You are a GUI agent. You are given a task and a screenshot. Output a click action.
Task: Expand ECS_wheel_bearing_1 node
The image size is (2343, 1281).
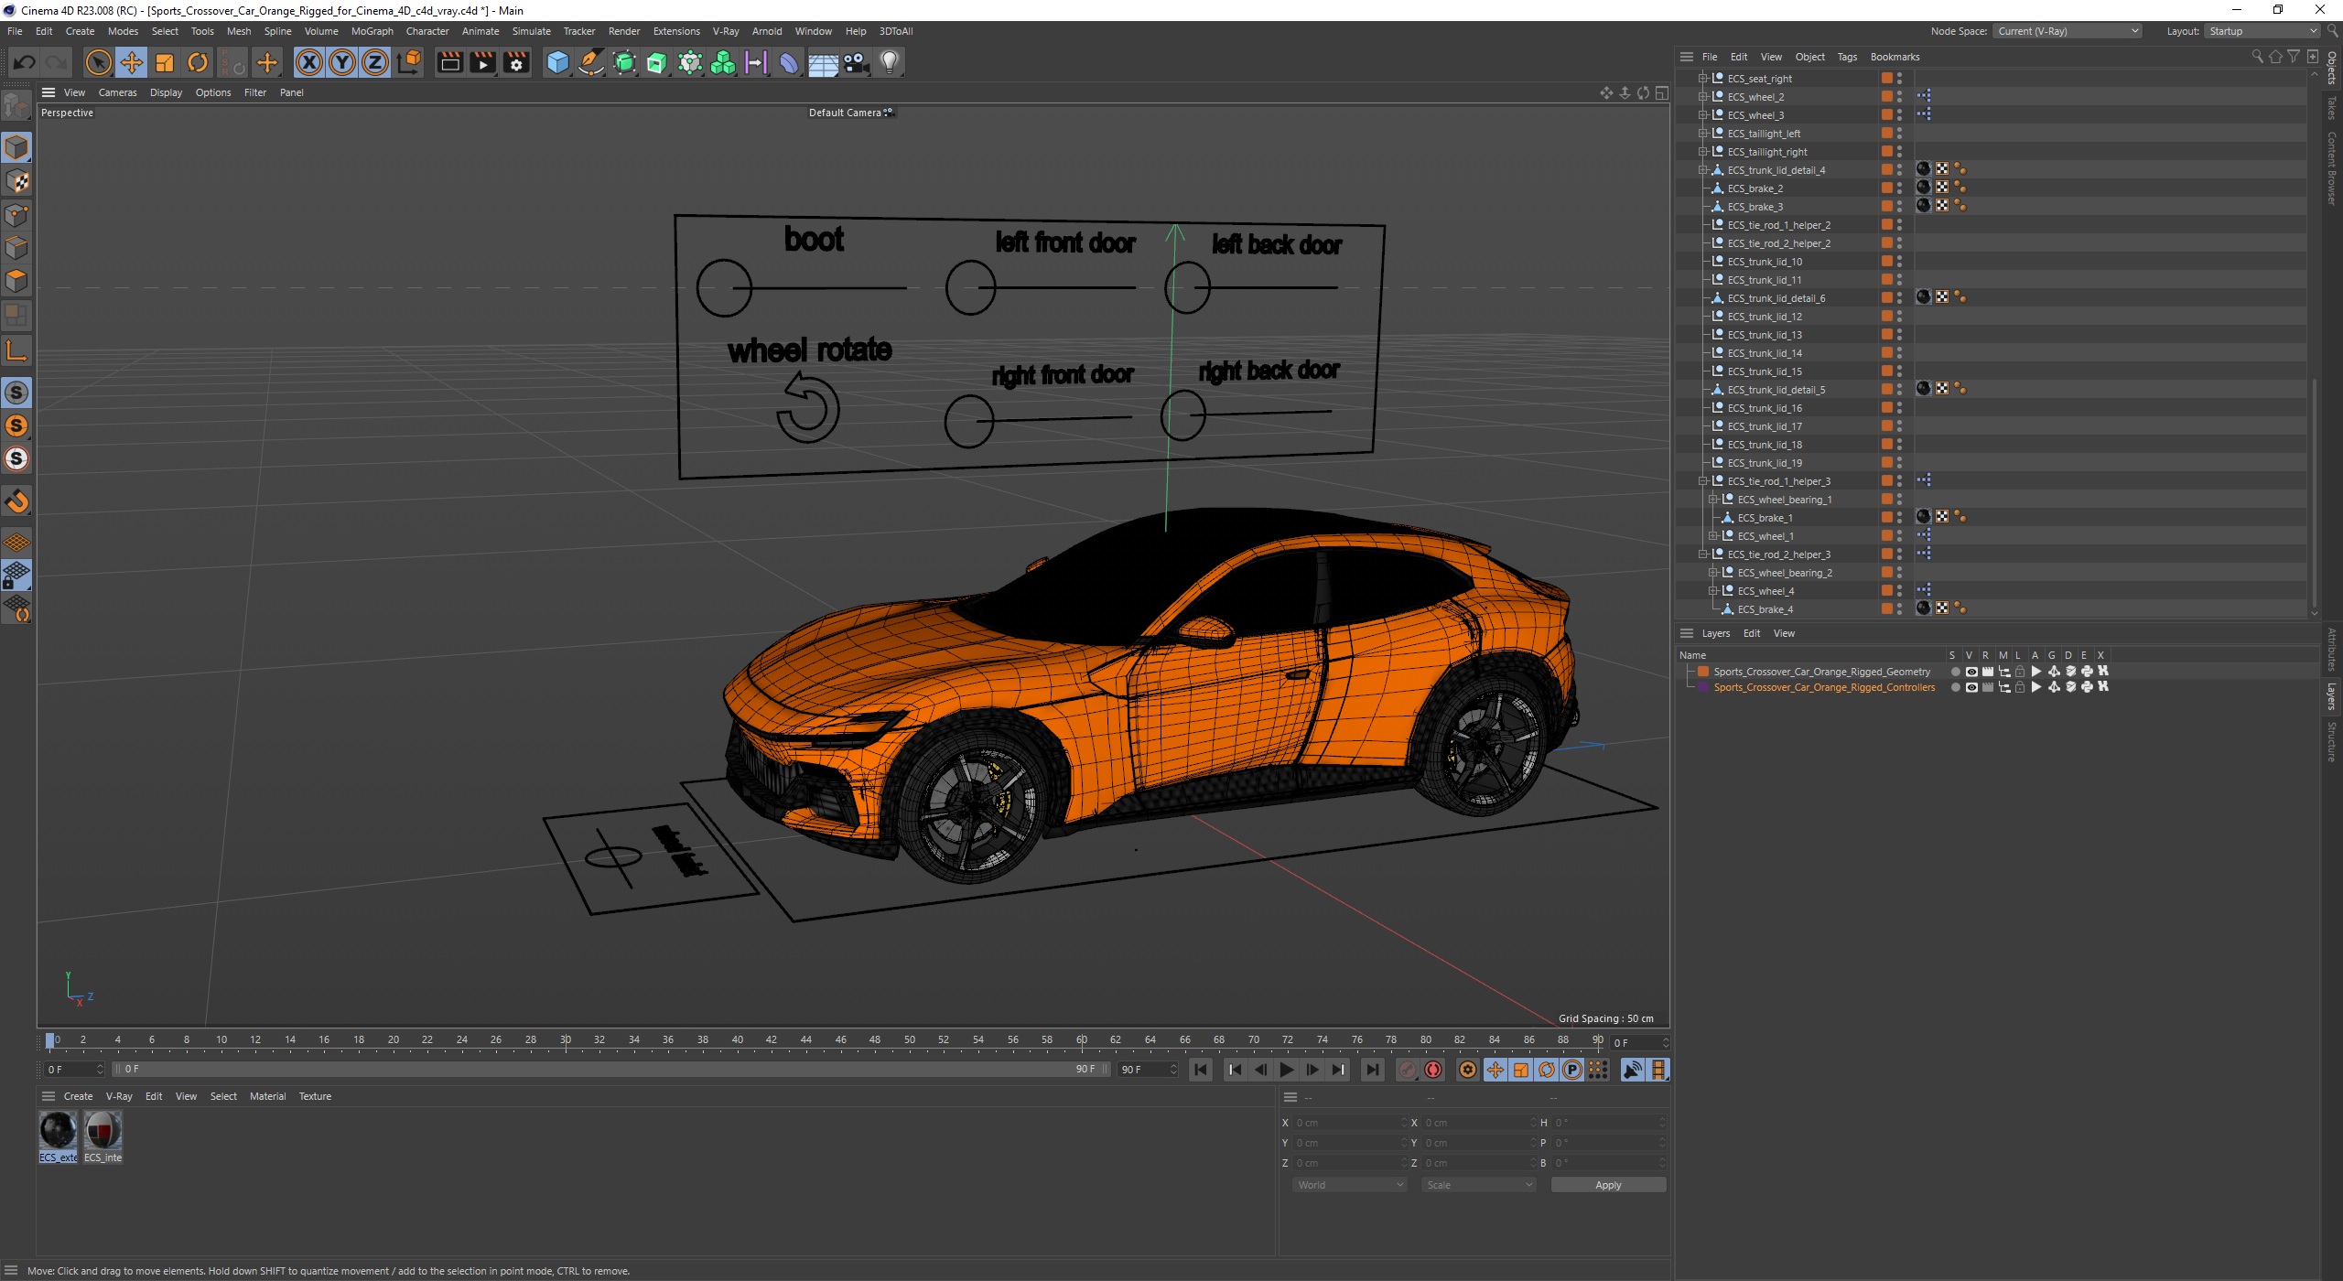[1713, 500]
